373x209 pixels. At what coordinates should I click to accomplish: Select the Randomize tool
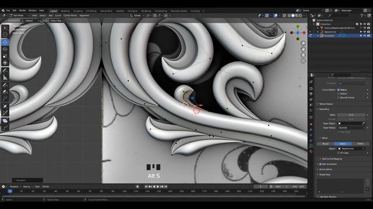click(5, 128)
